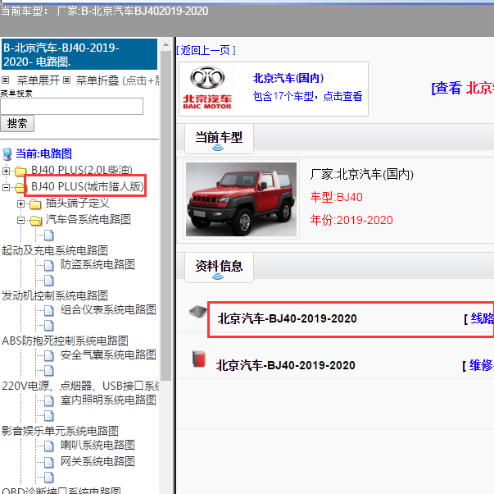Open the 北京汽车(国内) brand link
The image size is (494, 494).
point(288,78)
